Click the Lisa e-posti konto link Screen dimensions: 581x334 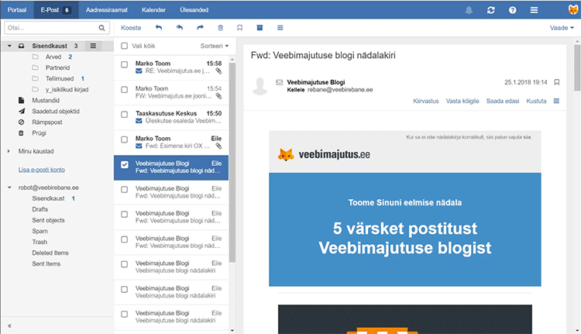tap(40, 169)
